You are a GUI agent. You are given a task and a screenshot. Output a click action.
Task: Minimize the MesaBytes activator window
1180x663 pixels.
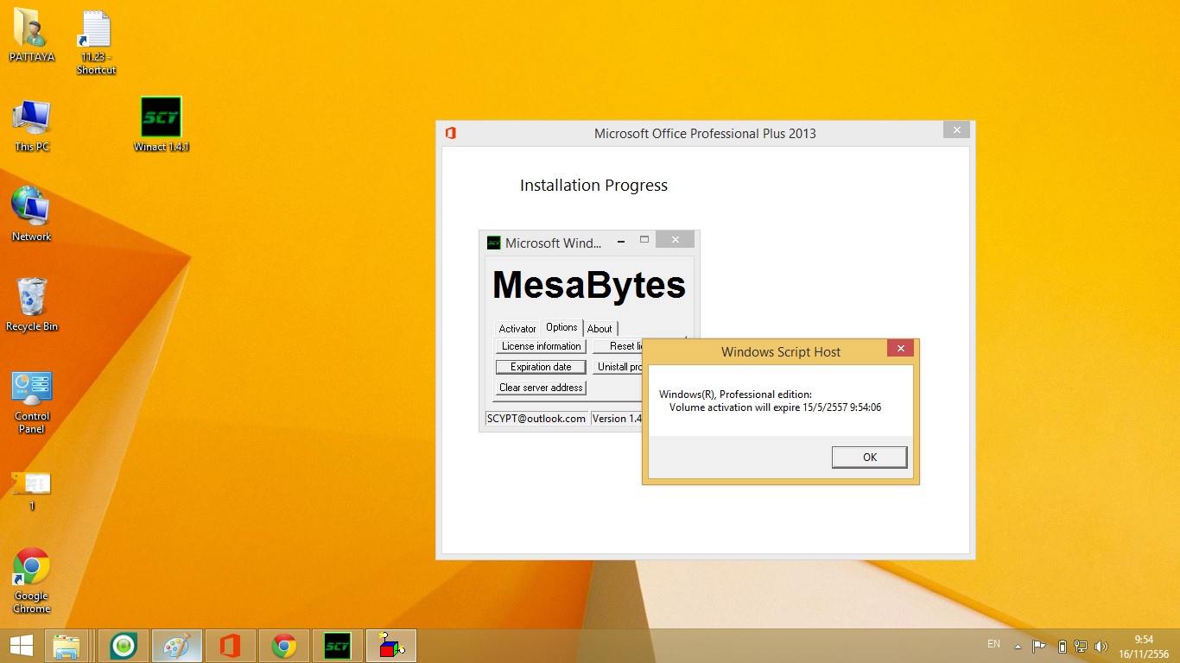[x=621, y=240]
